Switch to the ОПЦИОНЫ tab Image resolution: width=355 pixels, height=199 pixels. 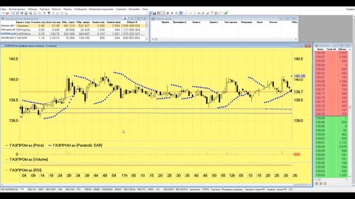pos(107,189)
